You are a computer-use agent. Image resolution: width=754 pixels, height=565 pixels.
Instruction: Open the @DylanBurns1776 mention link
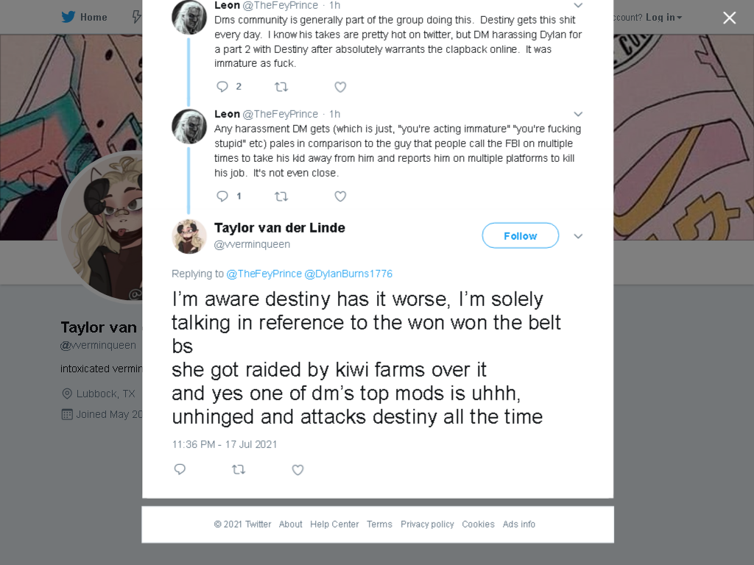pyautogui.click(x=348, y=274)
